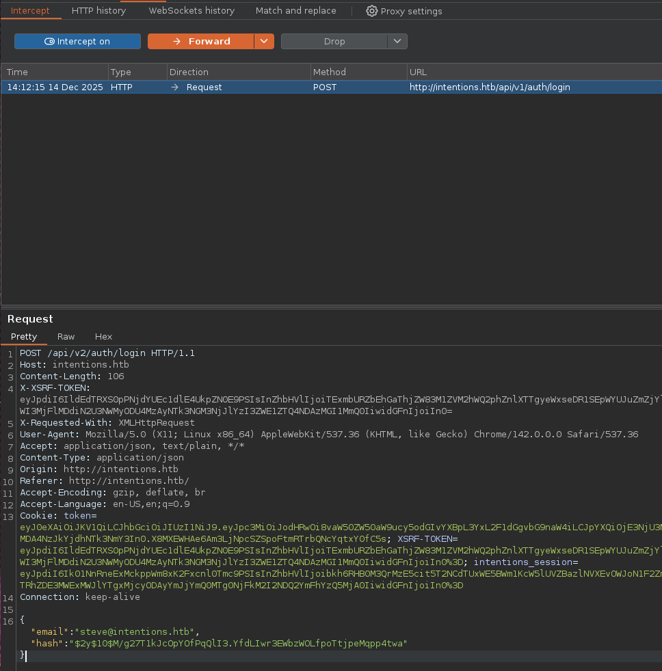662x671 pixels.
Task: Switch request view to Hex tab
Action: click(x=104, y=337)
